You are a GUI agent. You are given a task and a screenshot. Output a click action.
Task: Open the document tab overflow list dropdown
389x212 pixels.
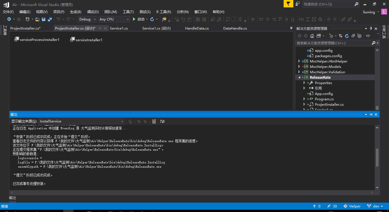pos(291,28)
